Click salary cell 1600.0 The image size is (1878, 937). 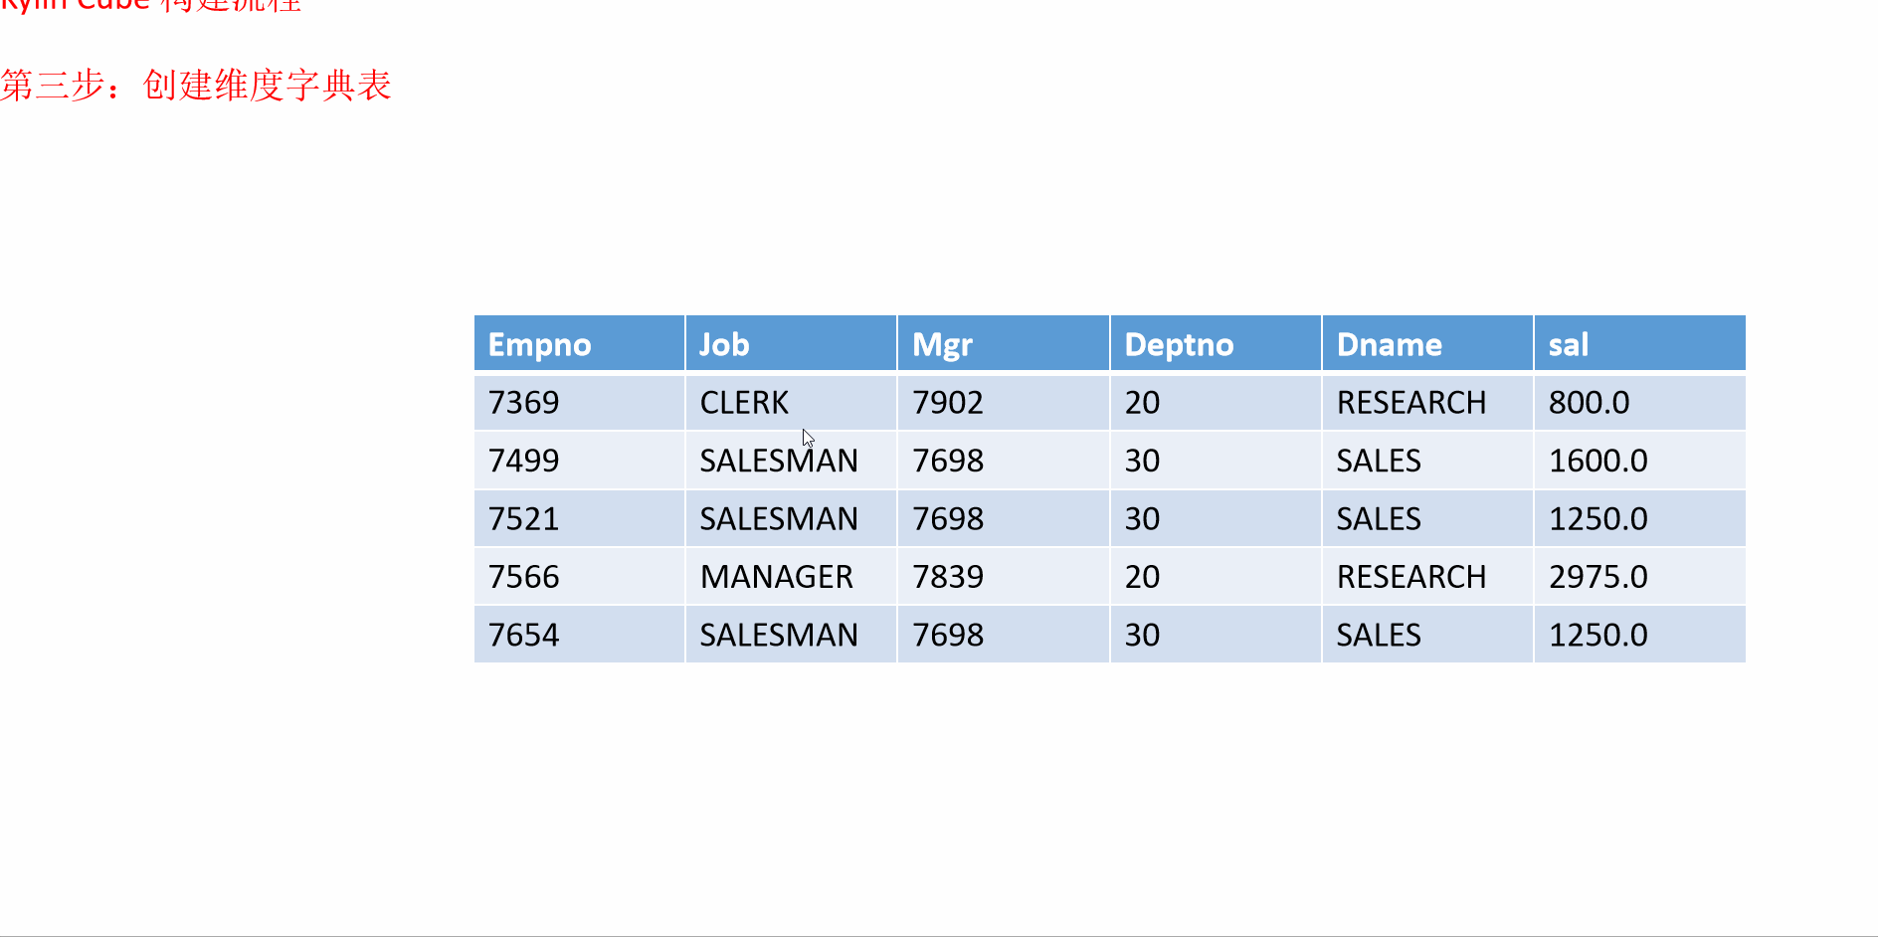coord(1639,460)
